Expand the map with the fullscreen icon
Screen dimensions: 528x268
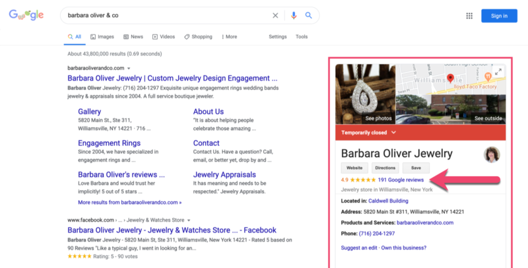498,71
